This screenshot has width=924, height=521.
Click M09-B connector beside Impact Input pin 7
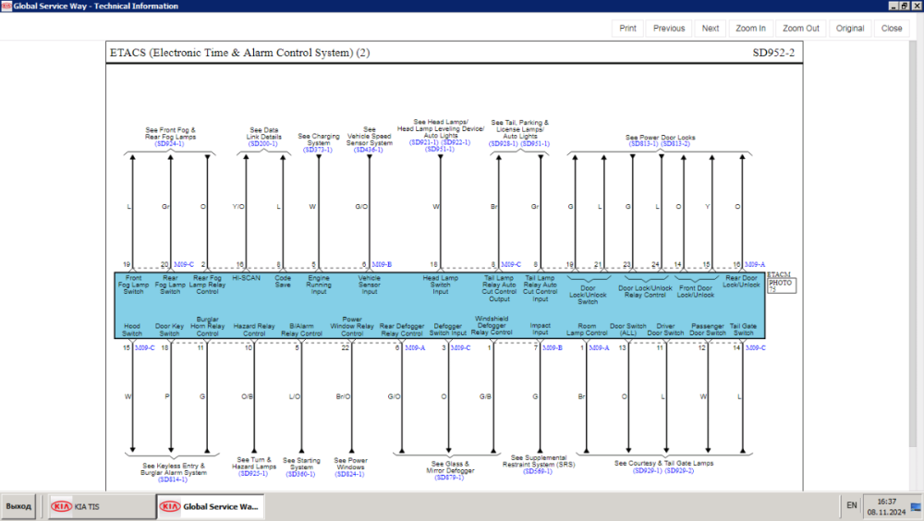(553, 347)
